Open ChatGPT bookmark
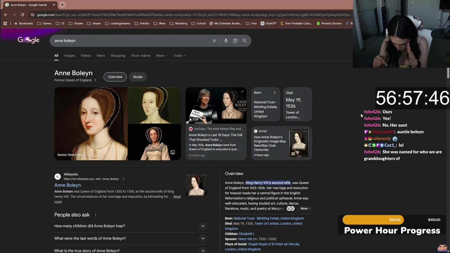Screen dimensions: 450x253 (269, 24)
